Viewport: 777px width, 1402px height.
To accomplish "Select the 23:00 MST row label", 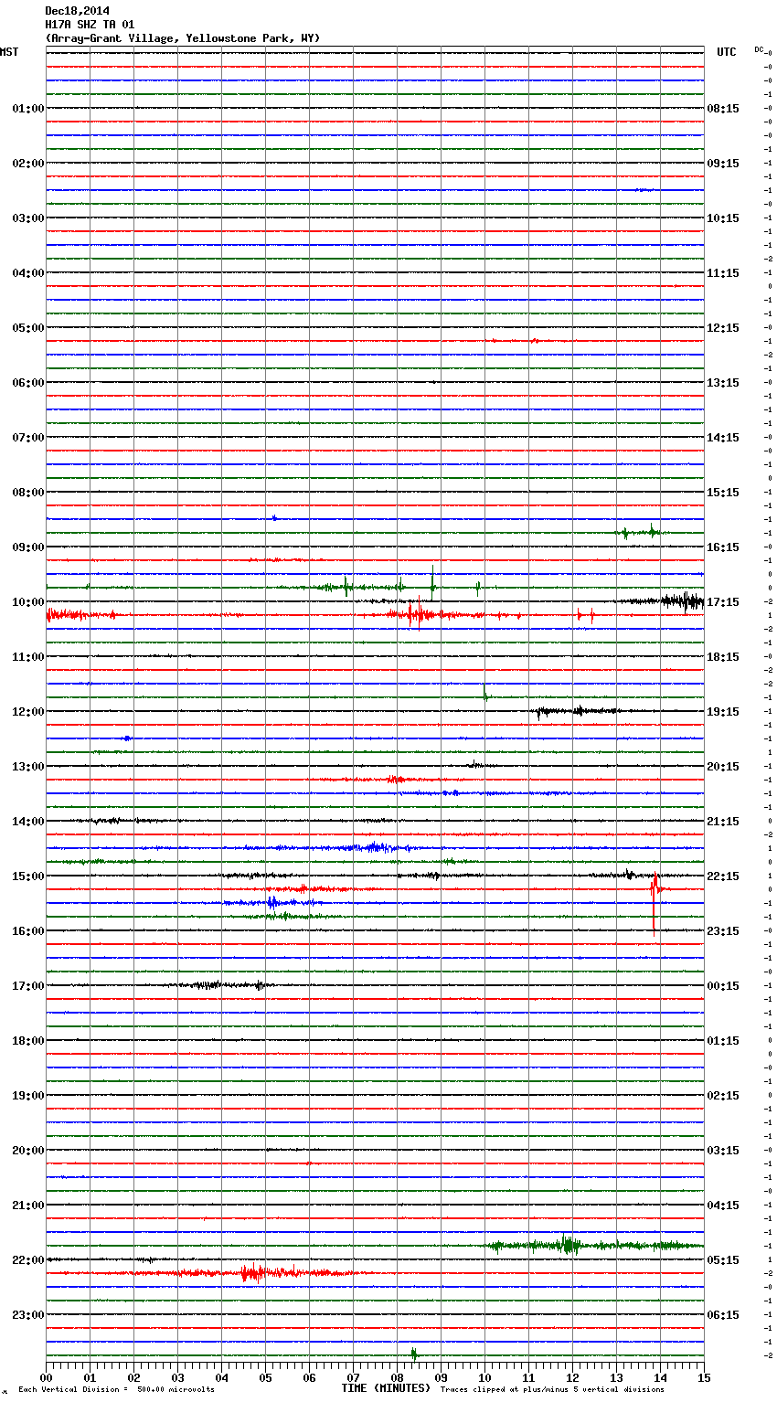I will coord(27,1315).
